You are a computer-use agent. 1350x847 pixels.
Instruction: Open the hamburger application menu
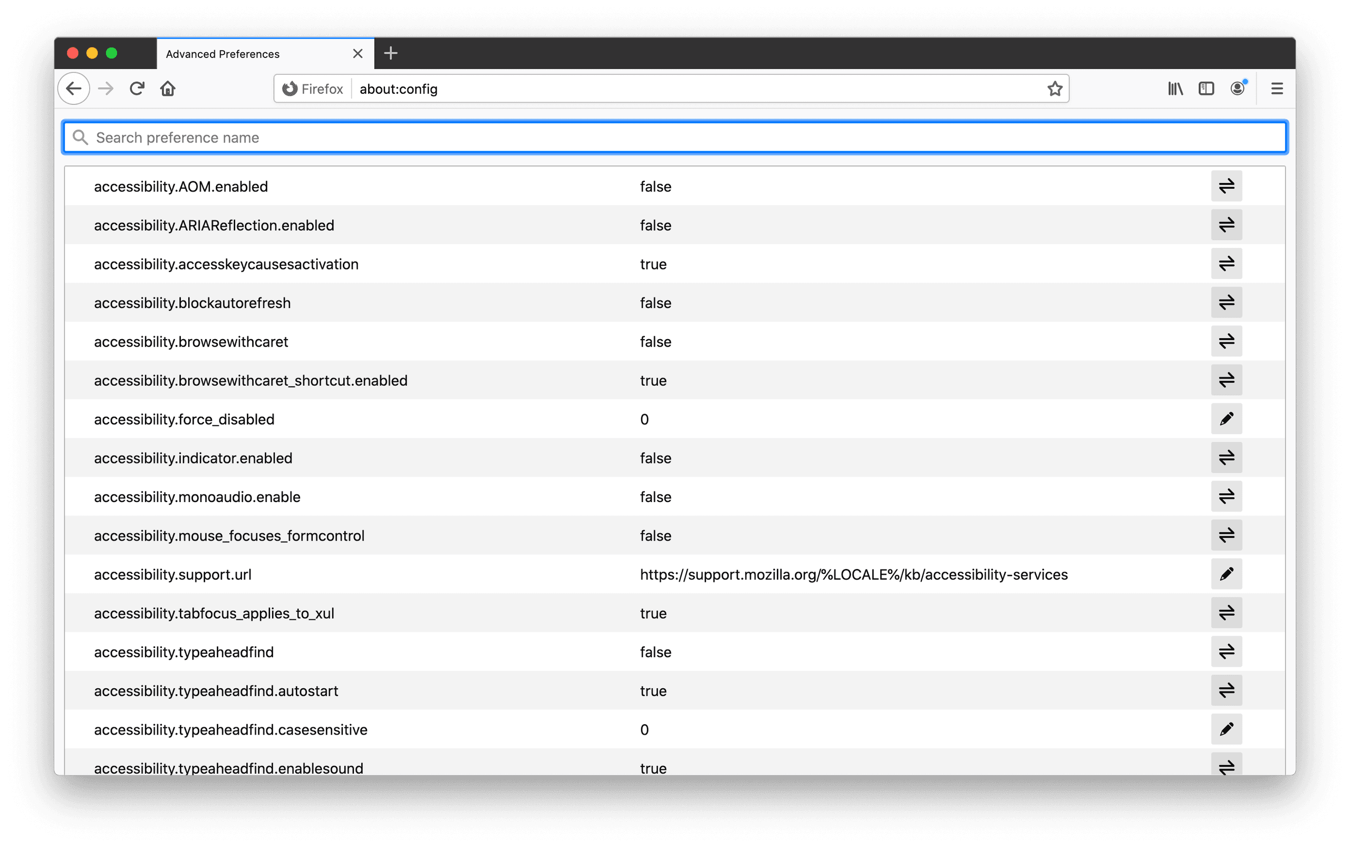click(x=1277, y=89)
